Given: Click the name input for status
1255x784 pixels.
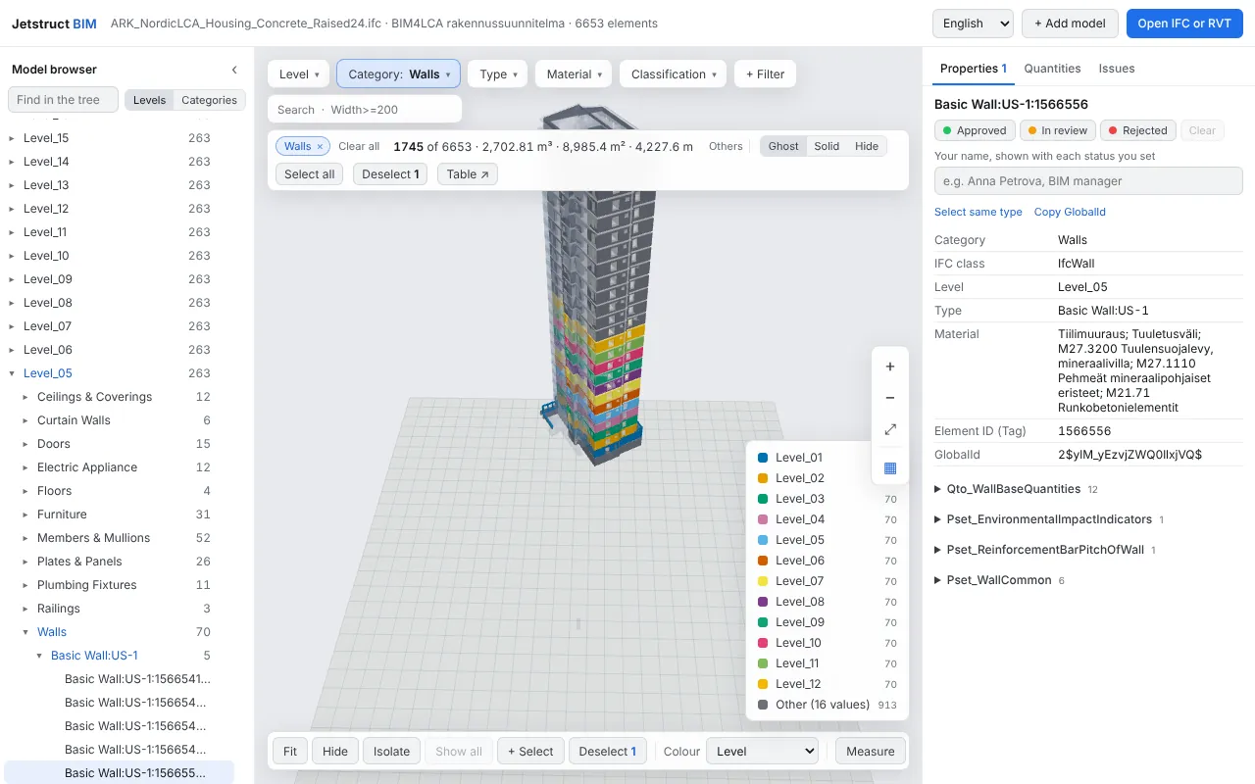Looking at the screenshot, I should [x=1088, y=181].
